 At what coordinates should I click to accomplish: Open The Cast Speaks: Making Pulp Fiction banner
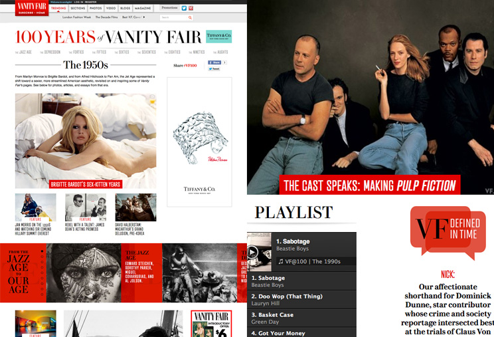pyautogui.click(x=370, y=185)
